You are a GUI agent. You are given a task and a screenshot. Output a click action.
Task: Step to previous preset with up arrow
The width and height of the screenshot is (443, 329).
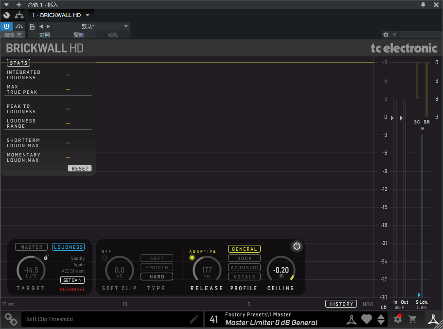[381, 316]
